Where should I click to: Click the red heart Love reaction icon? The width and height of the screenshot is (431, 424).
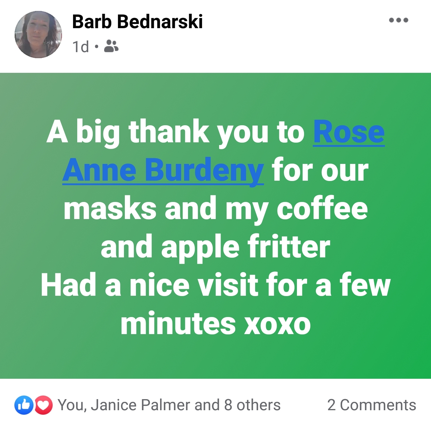[x=44, y=405]
